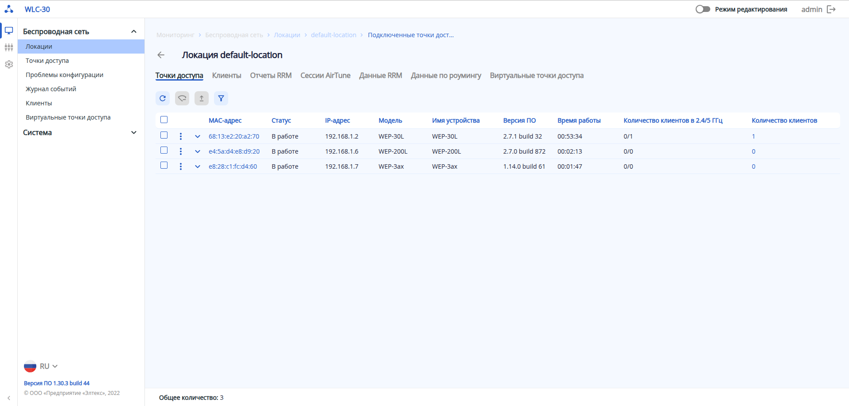Switch to the Сессии AirTune tab

click(325, 76)
